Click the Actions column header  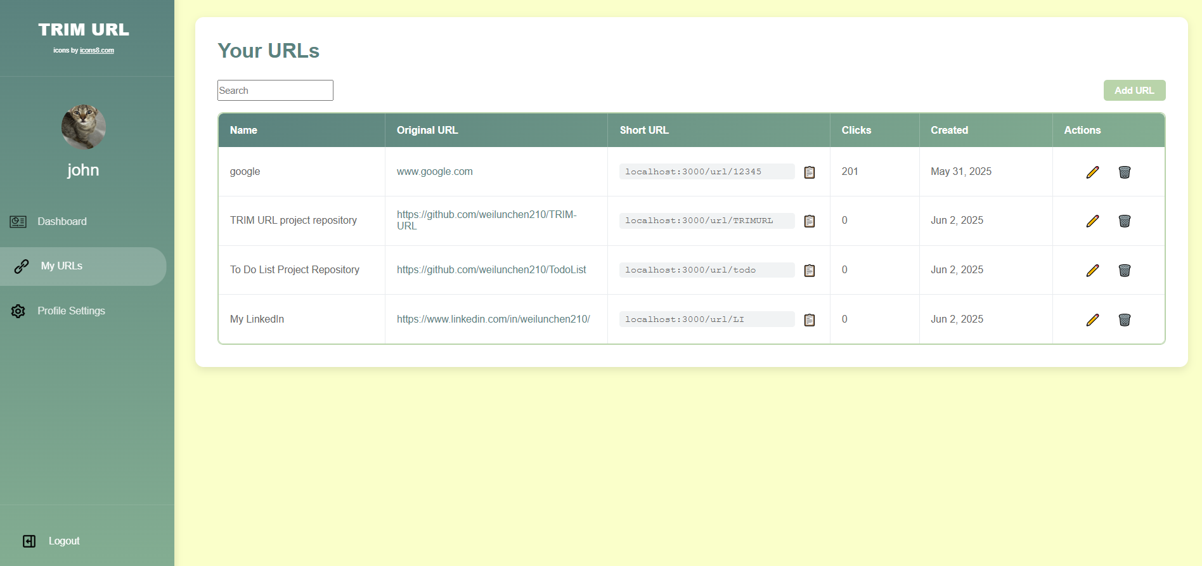coord(1082,130)
